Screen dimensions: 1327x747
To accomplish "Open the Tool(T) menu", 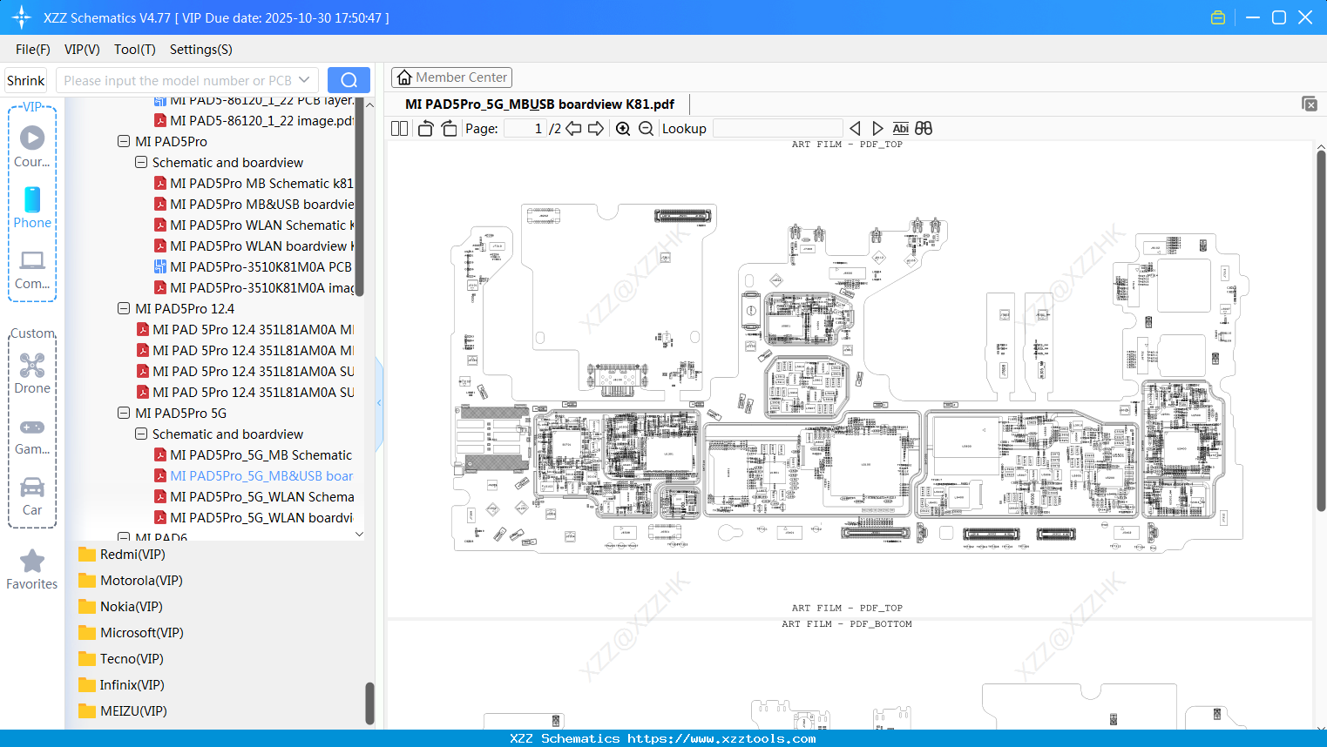I will click(133, 50).
